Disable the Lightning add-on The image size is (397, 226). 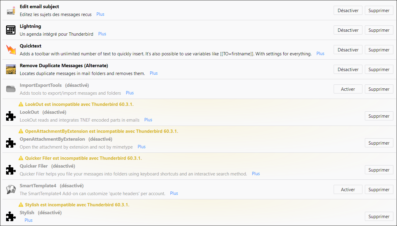(348, 30)
